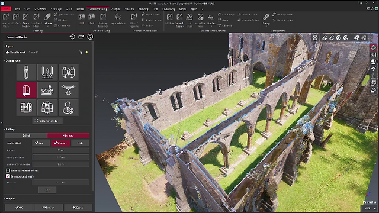This screenshot has width=379, height=213.
Task: Uncheck the Create textured mesh checkbox
Action: point(8,176)
